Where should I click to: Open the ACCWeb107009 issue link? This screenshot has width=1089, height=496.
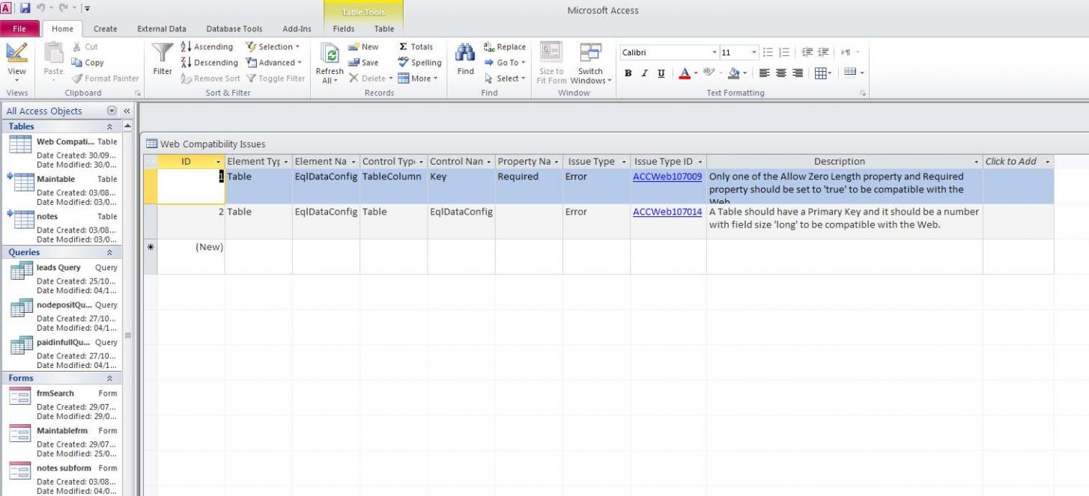(667, 177)
